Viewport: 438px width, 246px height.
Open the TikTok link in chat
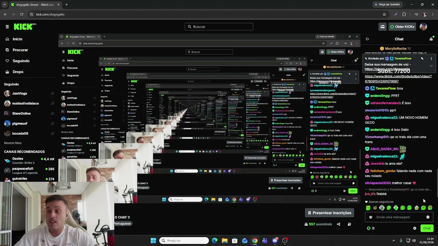398,79
